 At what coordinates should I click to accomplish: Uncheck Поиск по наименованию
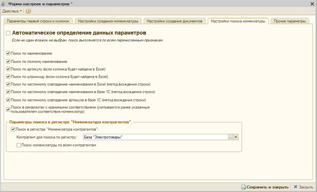pos(8,53)
